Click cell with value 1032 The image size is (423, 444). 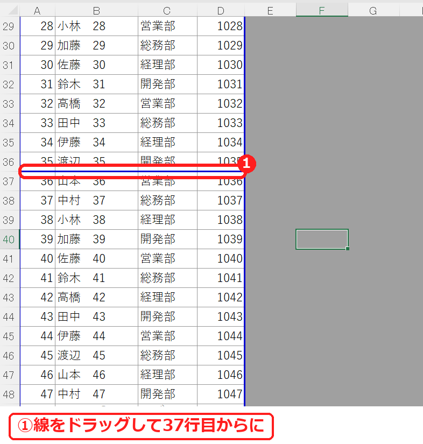point(221,104)
